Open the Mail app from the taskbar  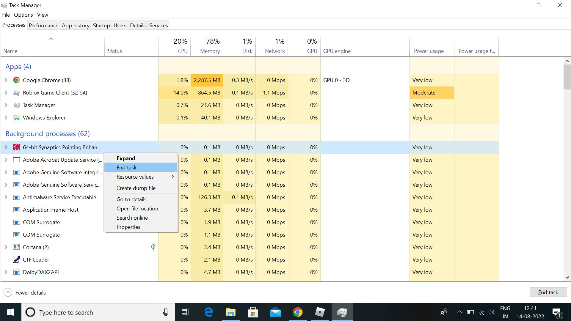tap(275, 312)
